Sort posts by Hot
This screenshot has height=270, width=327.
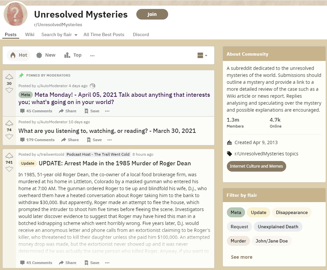coord(19,55)
